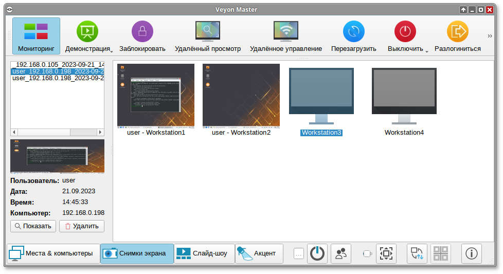
Task: Click the Заблокировать lock icon
Action: point(142,31)
